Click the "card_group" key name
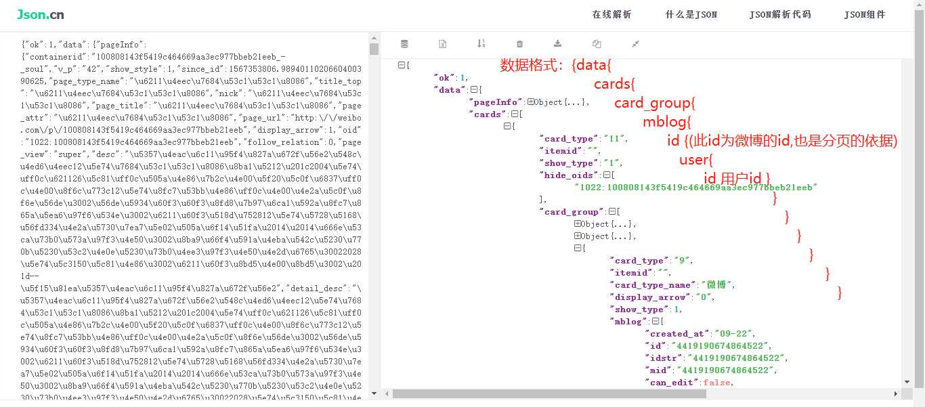Image resolution: width=925 pixels, height=407 pixels. (x=572, y=212)
